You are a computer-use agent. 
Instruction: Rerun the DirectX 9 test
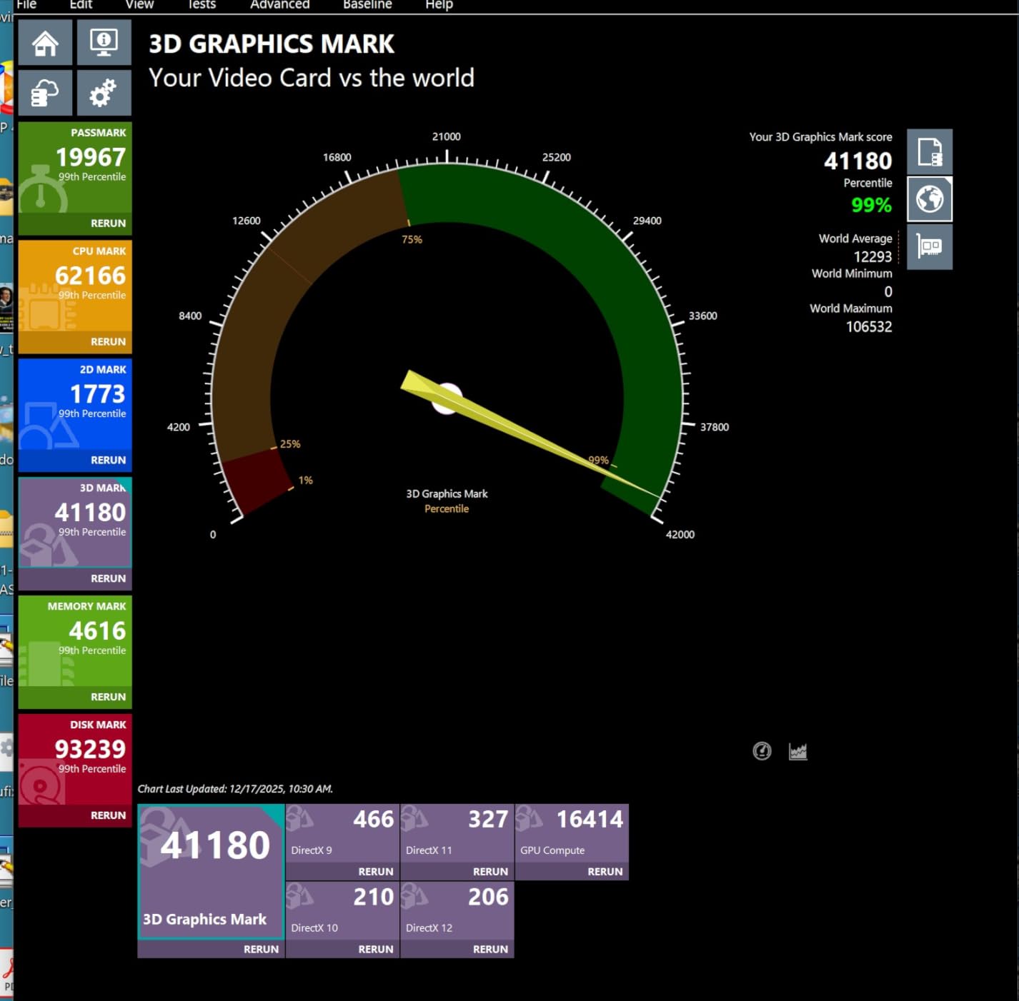375,872
